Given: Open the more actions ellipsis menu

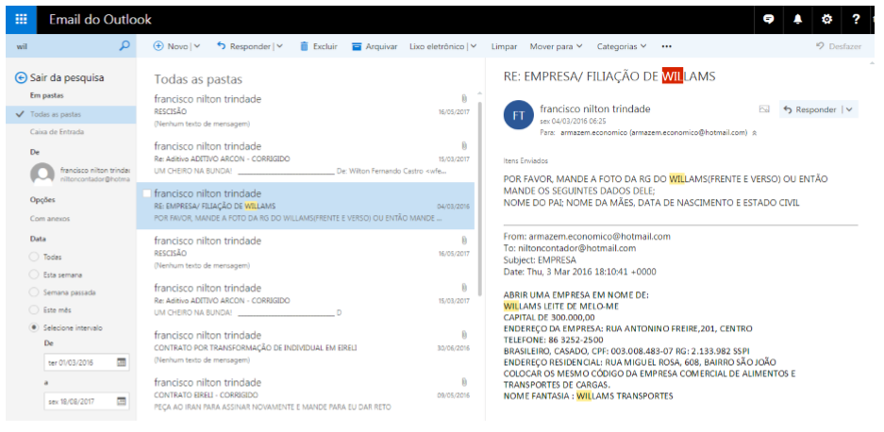Looking at the screenshot, I should tap(666, 46).
